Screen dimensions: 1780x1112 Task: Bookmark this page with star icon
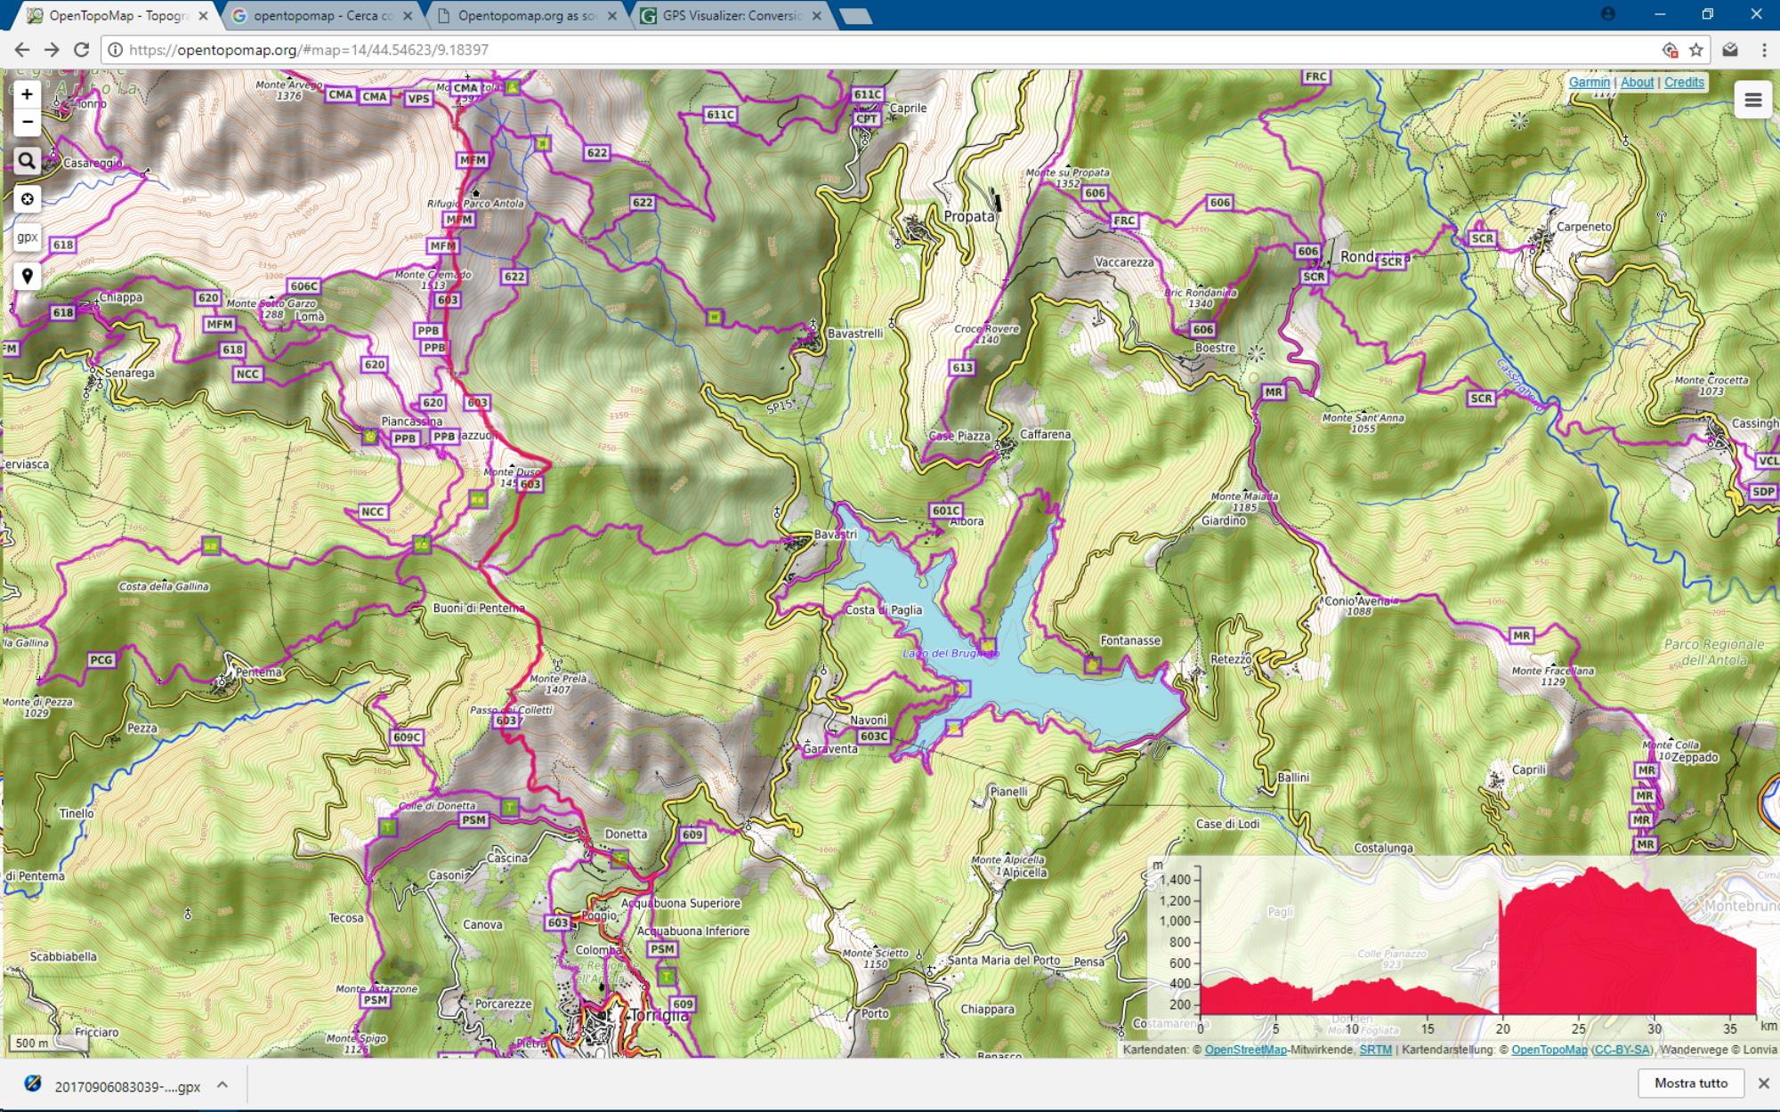click(1696, 50)
